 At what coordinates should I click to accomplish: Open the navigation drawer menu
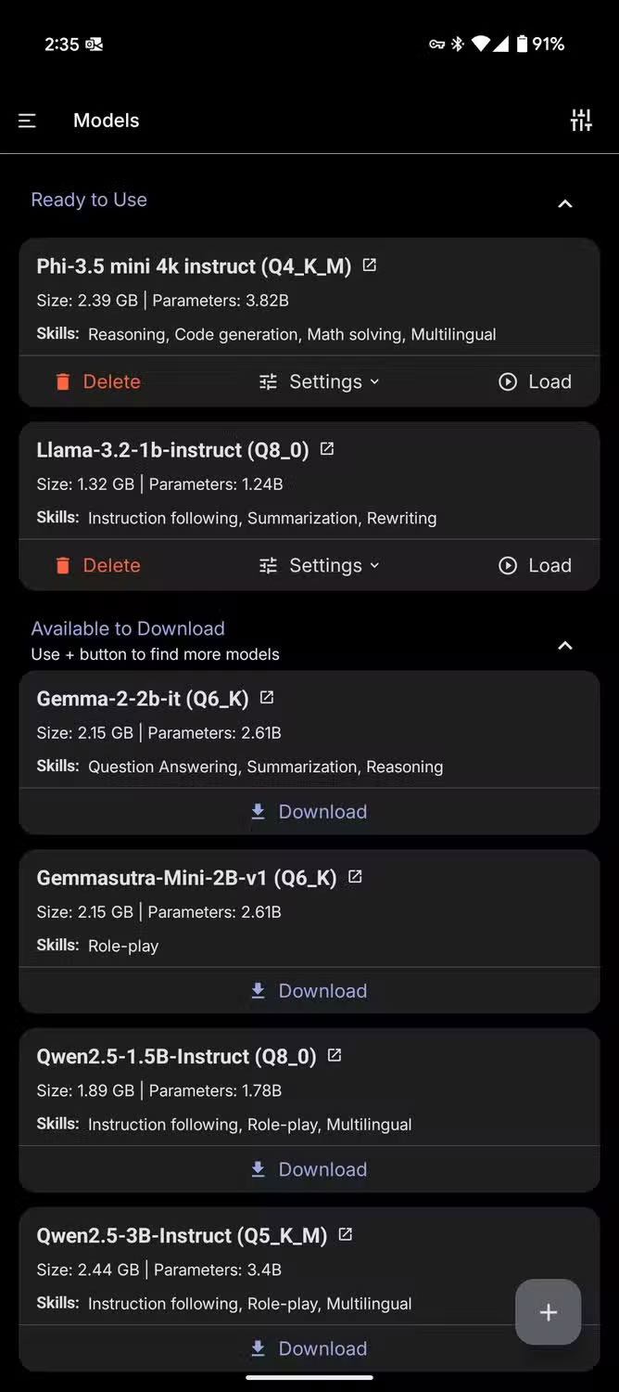tap(27, 120)
